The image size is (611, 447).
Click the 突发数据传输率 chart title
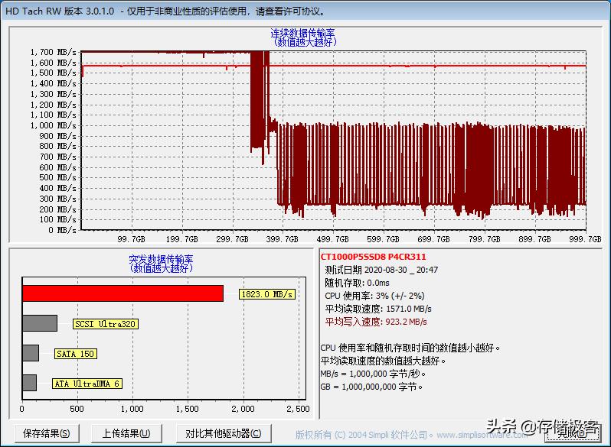[x=161, y=259]
